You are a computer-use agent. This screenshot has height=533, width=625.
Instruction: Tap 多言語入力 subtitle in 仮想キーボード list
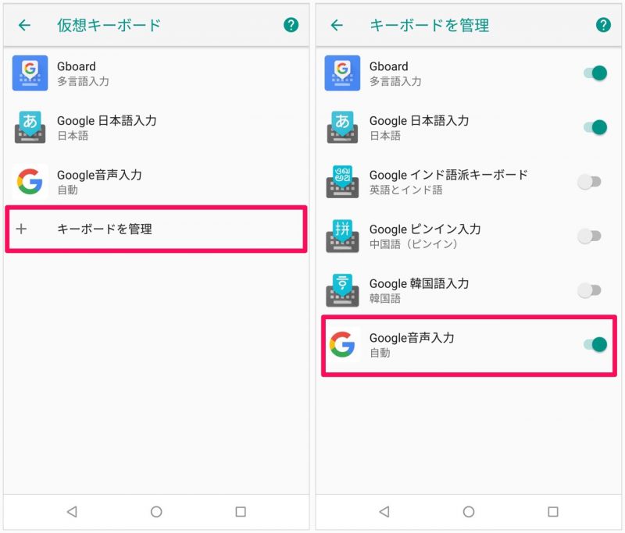tap(83, 81)
